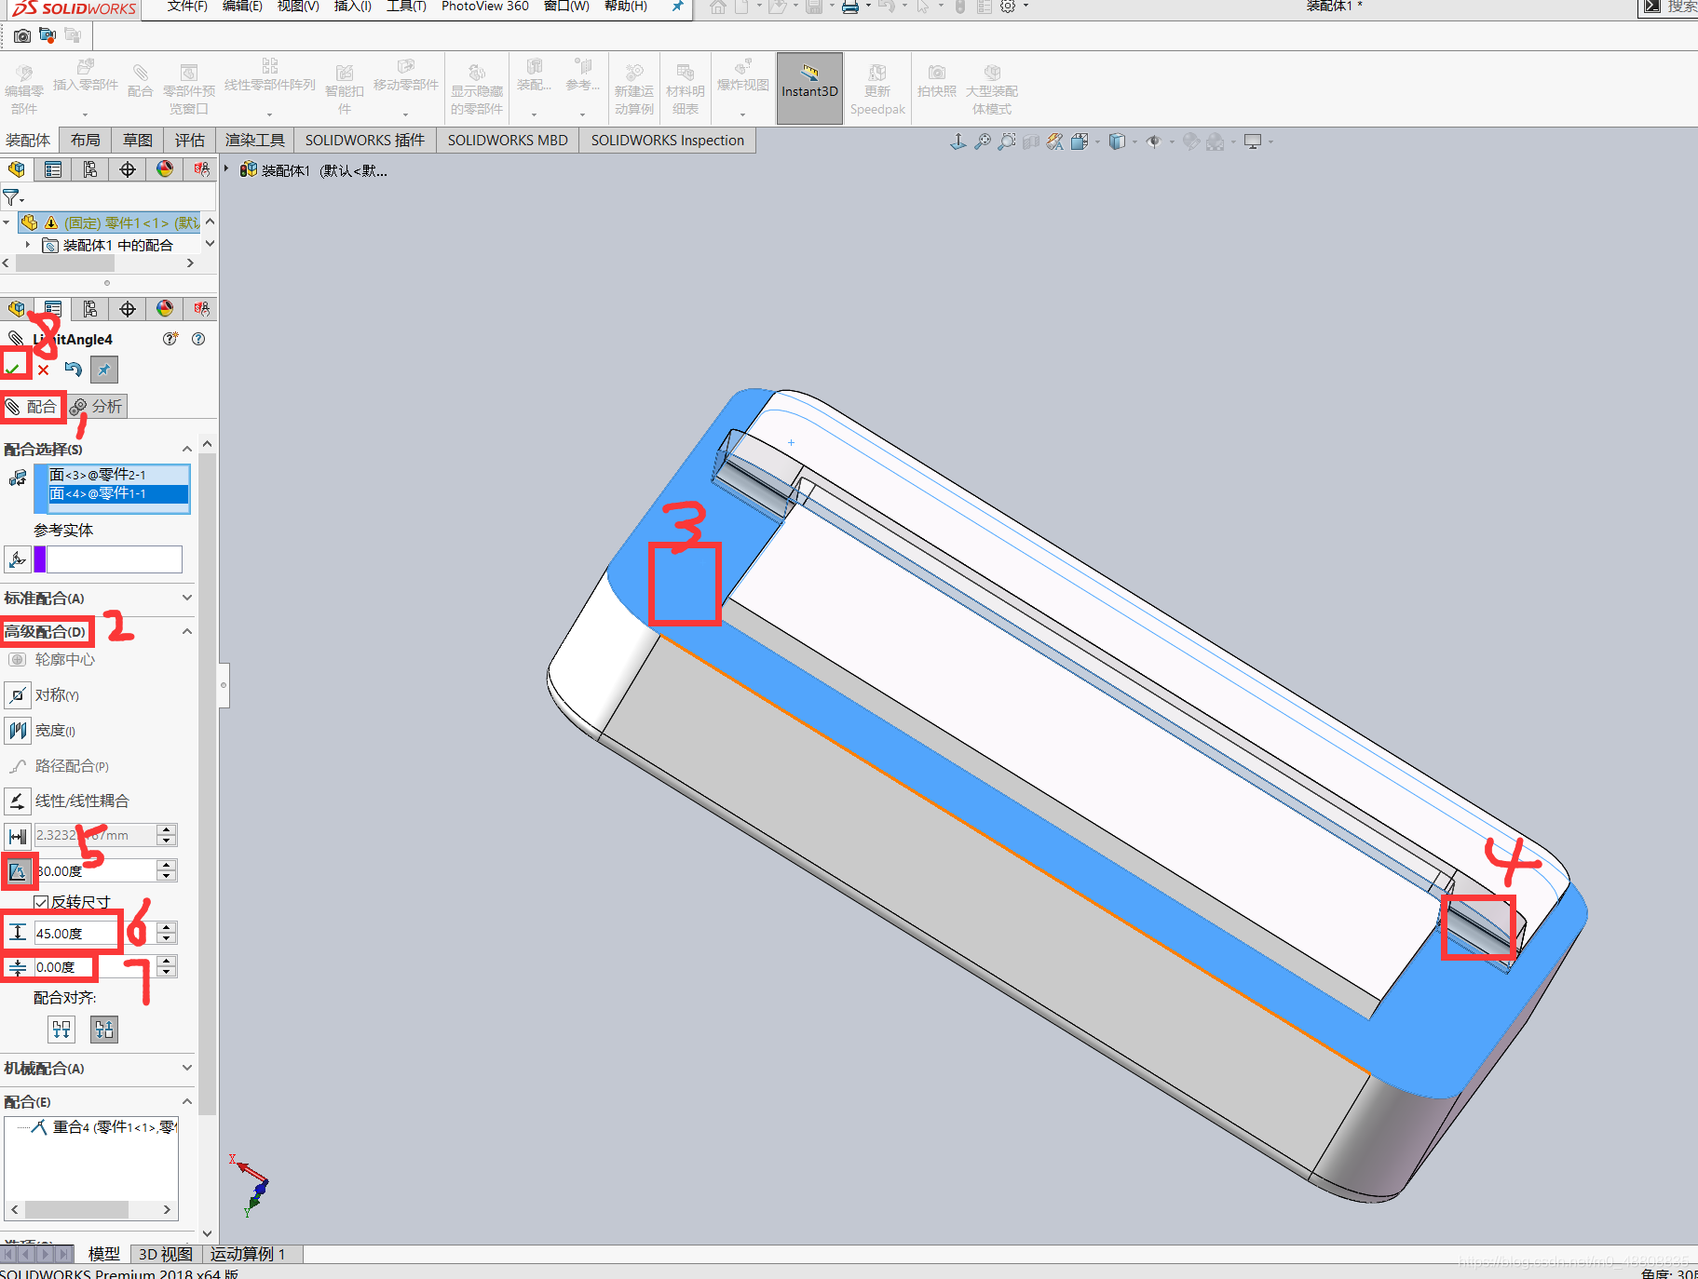The width and height of the screenshot is (1698, 1279).
Task: Increase the 45.00度 maximum value spinner
Action: point(167,927)
